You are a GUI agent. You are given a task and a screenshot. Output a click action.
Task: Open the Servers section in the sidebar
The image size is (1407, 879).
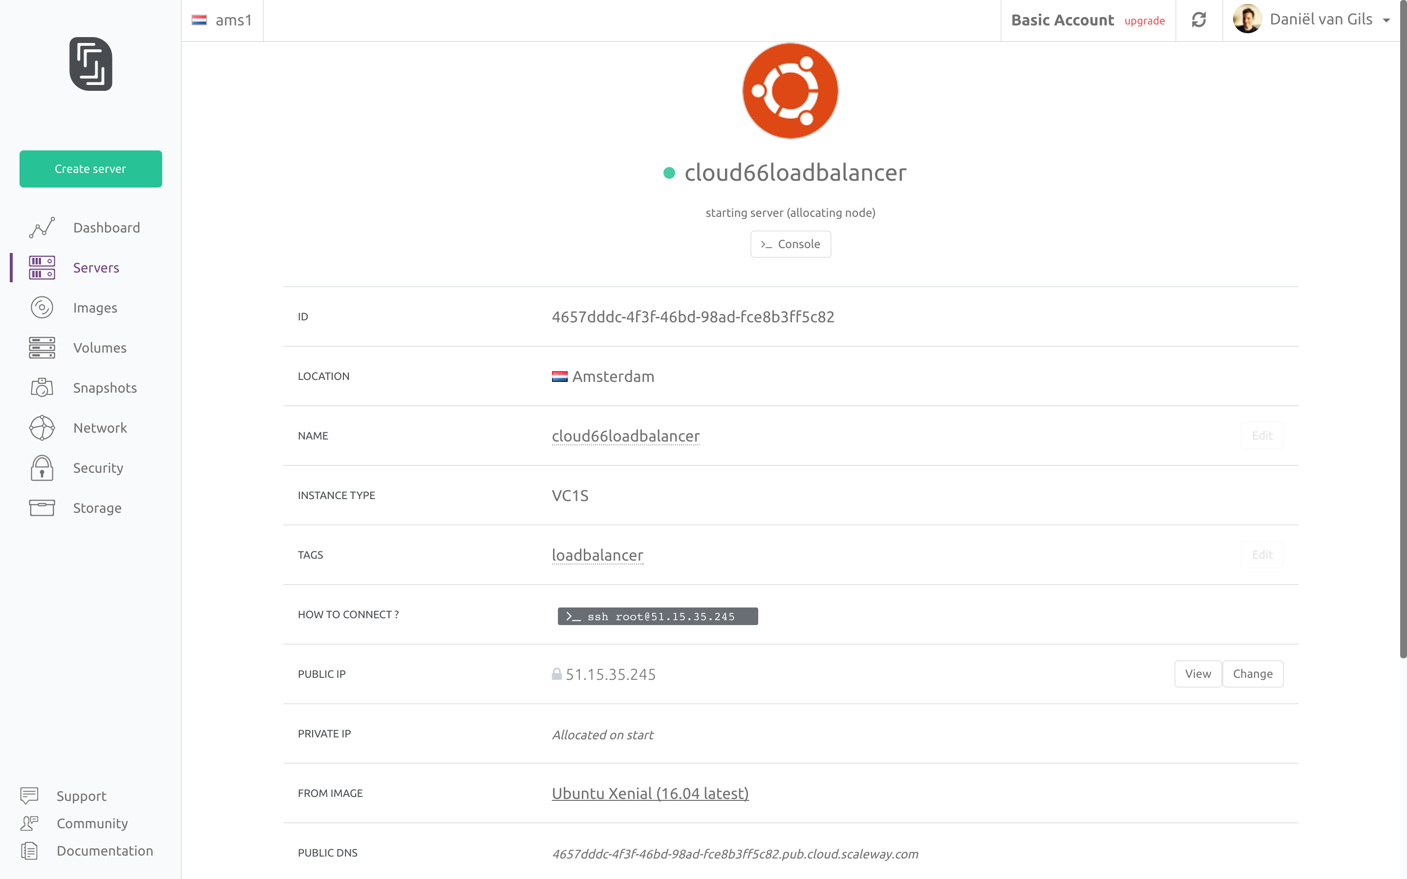pyautogui.click(x=95, y=268)
